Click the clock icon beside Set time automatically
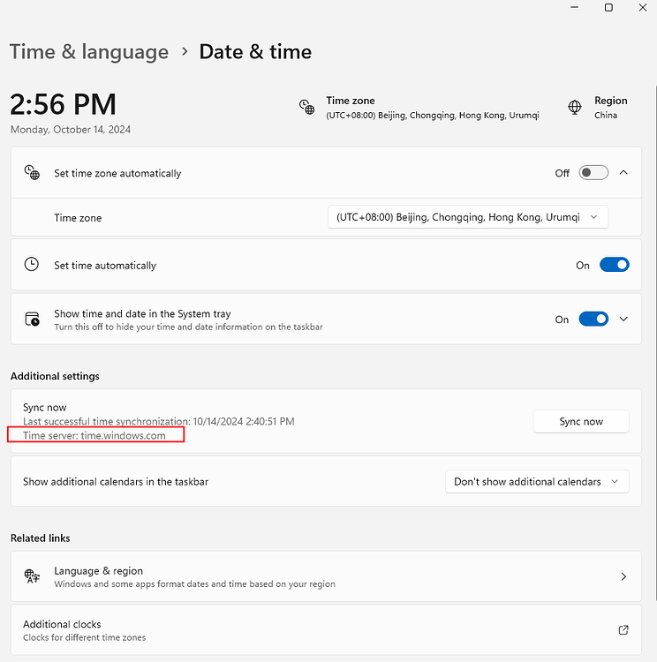657x662 pixels. (32, 265)
